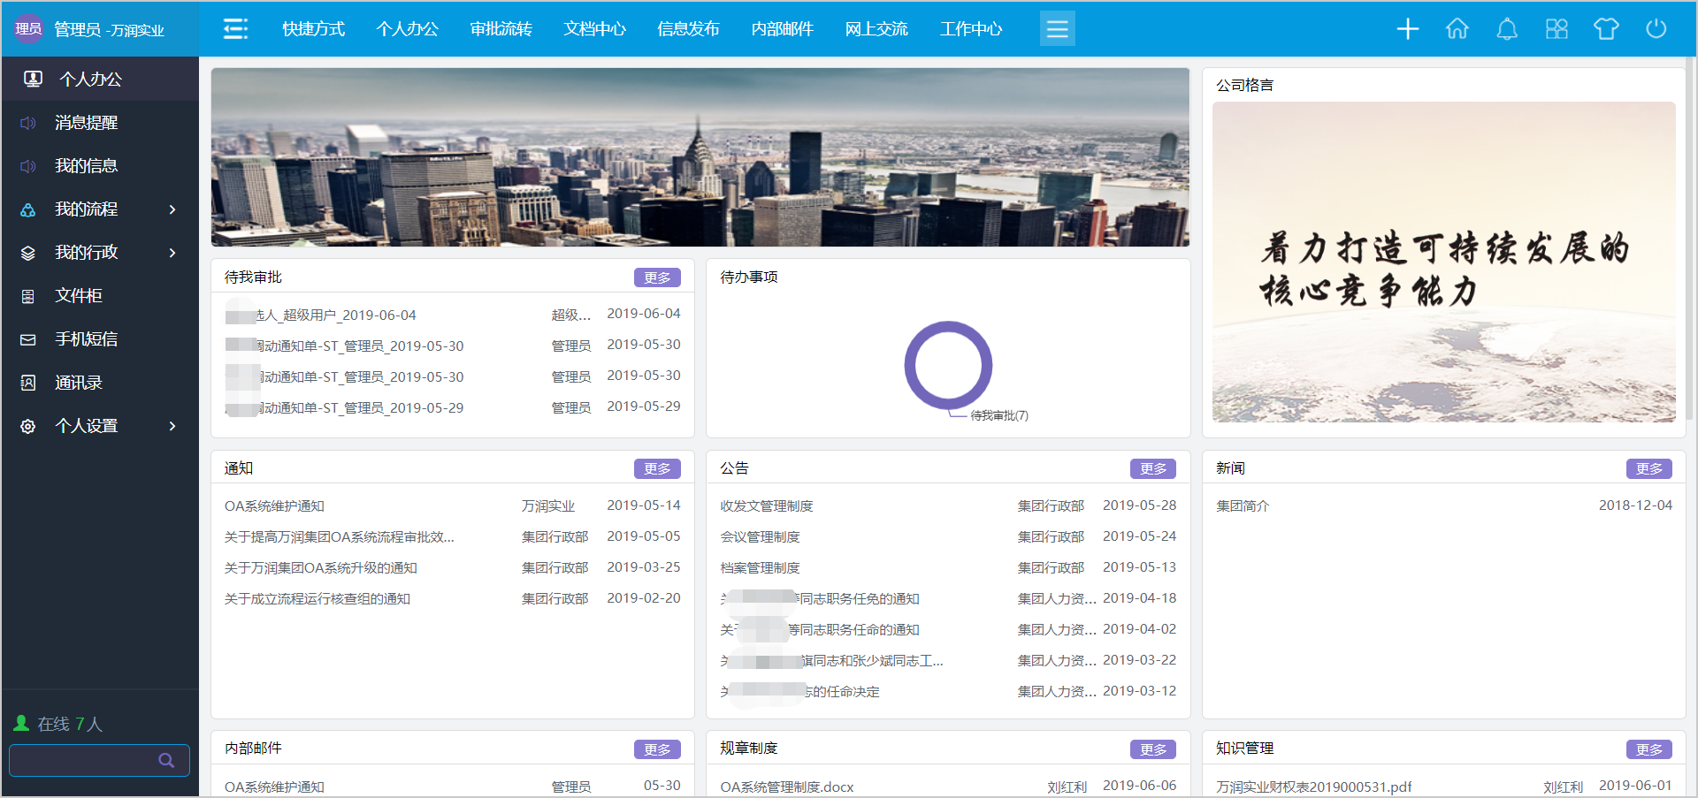Viewport: 1698px width, 798px height.
Task: Click 更多 button in 通知 panel
Action: 656,468
